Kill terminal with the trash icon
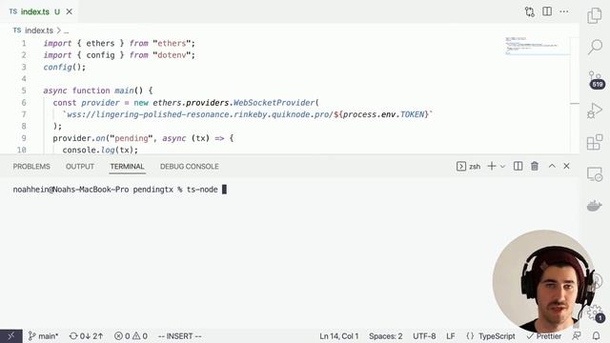Image resolution: width=610 pixels, height=343 pixels. [535, 166]
